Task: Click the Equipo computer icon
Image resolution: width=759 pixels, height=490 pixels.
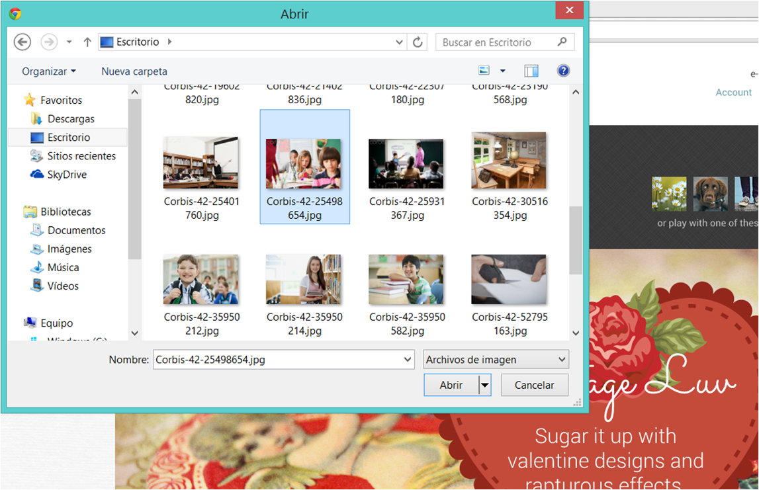Action: tap(30, 323)
